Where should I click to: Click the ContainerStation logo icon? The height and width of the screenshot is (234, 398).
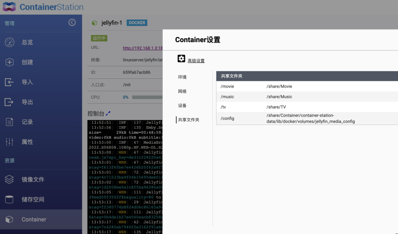coord(9,7)
